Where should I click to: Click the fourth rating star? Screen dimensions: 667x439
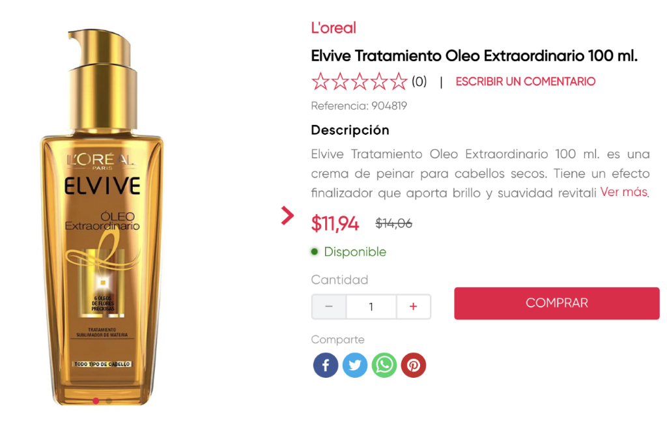(379, 81)
